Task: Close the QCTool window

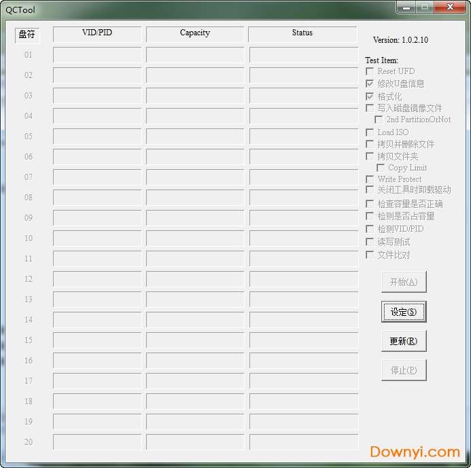Action: tap(450, 7)
